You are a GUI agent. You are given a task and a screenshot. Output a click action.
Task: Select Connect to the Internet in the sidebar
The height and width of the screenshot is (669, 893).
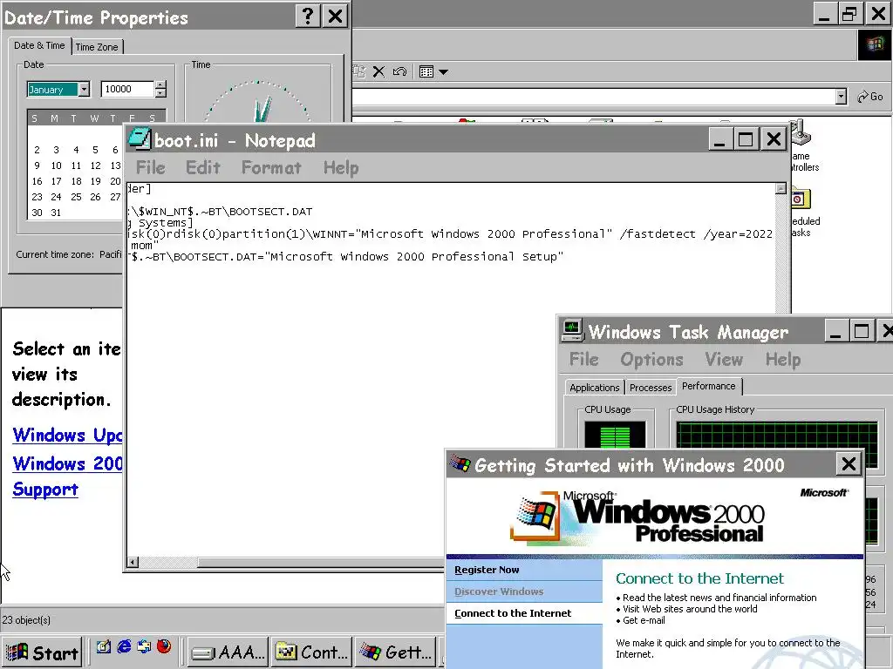coord(524,613)
